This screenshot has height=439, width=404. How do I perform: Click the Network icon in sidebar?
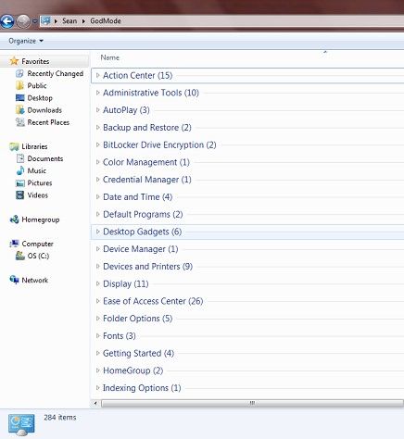point(14,280)
